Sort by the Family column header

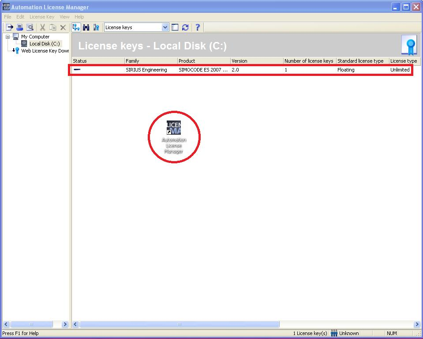click(x=151, y=61)
